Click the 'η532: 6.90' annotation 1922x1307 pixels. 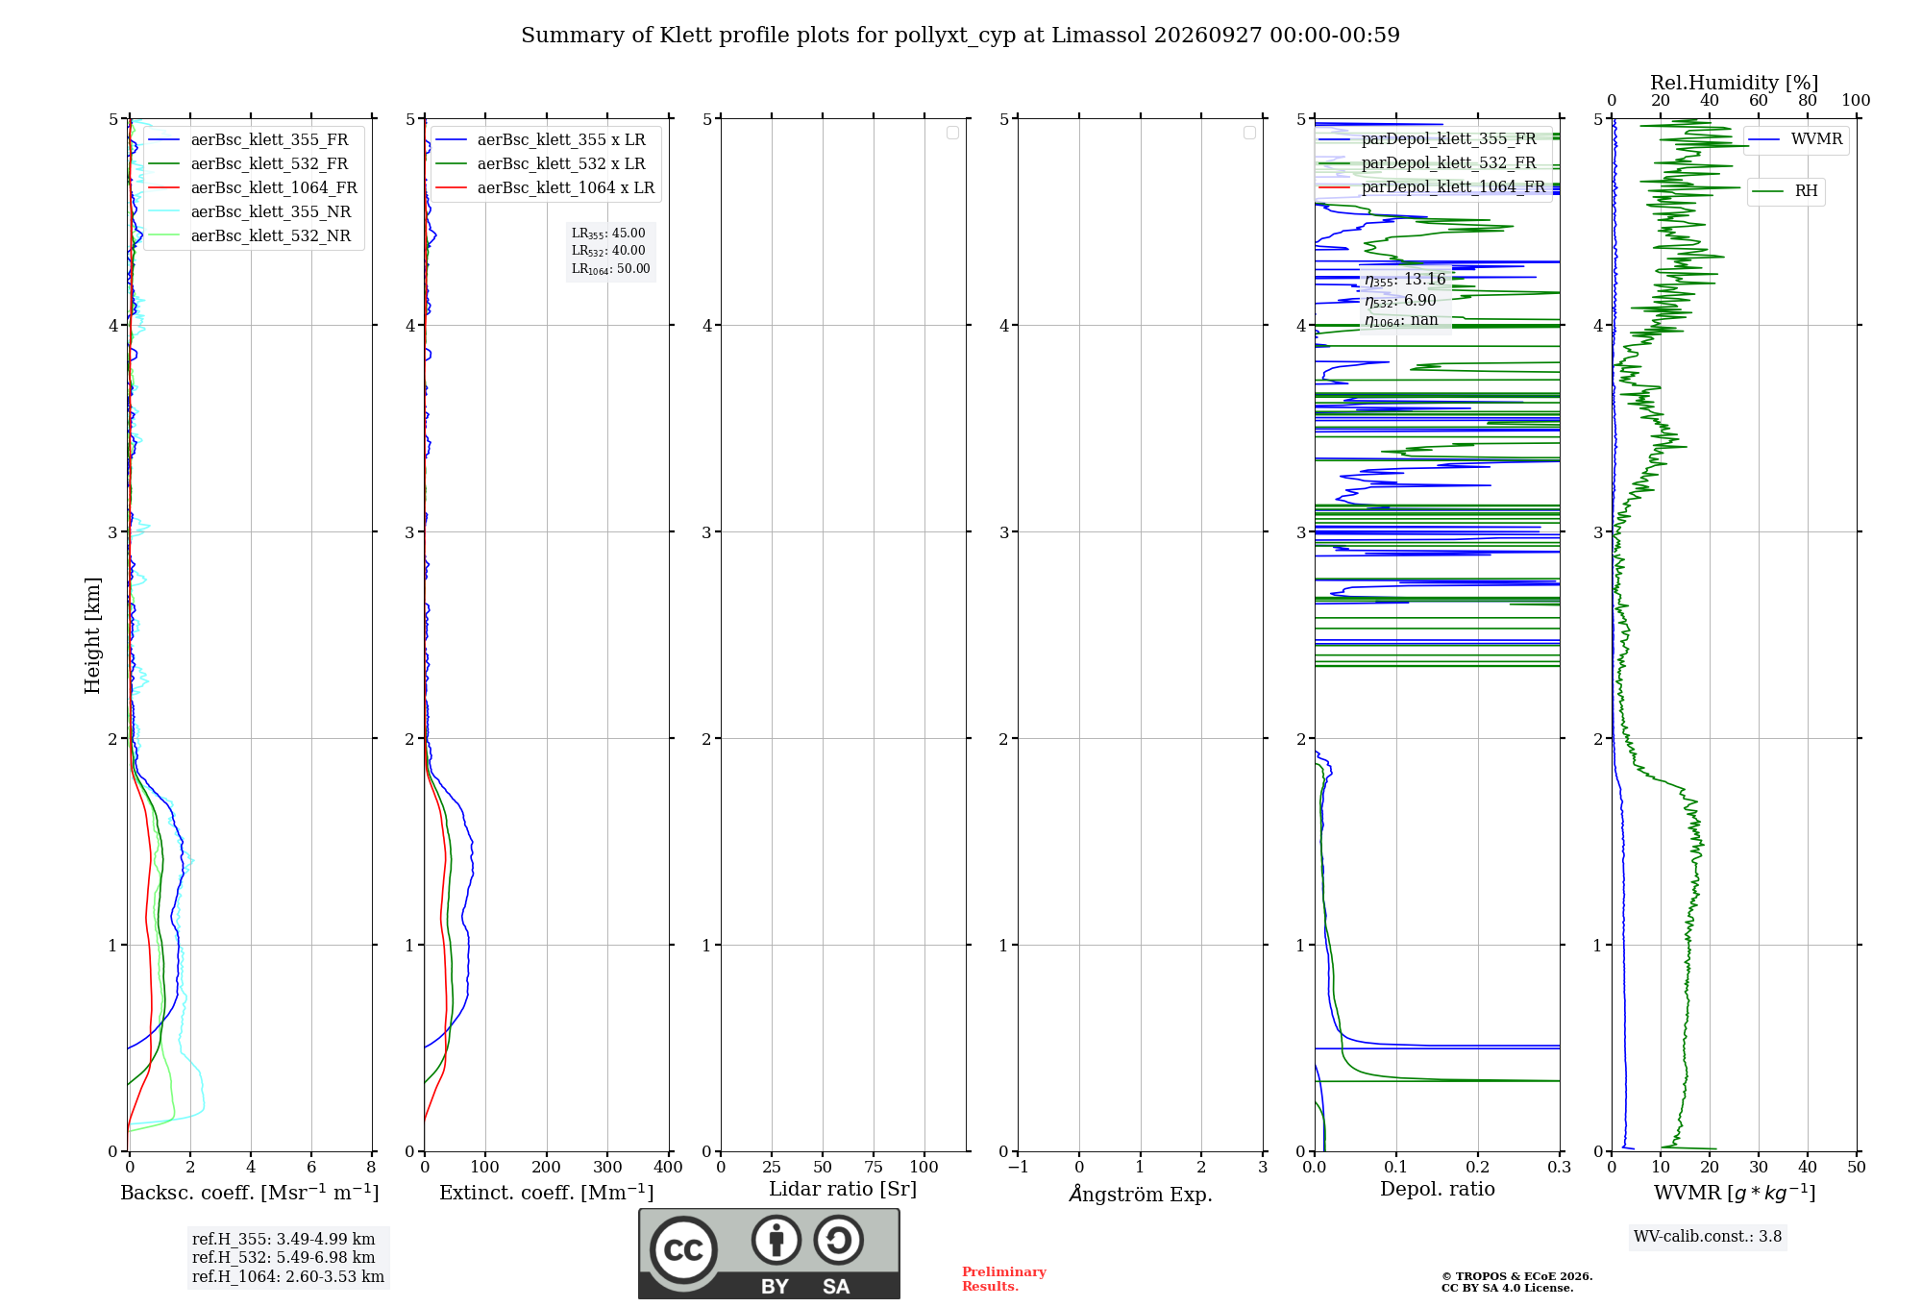pyautogui.click(x=1400, y=301)
